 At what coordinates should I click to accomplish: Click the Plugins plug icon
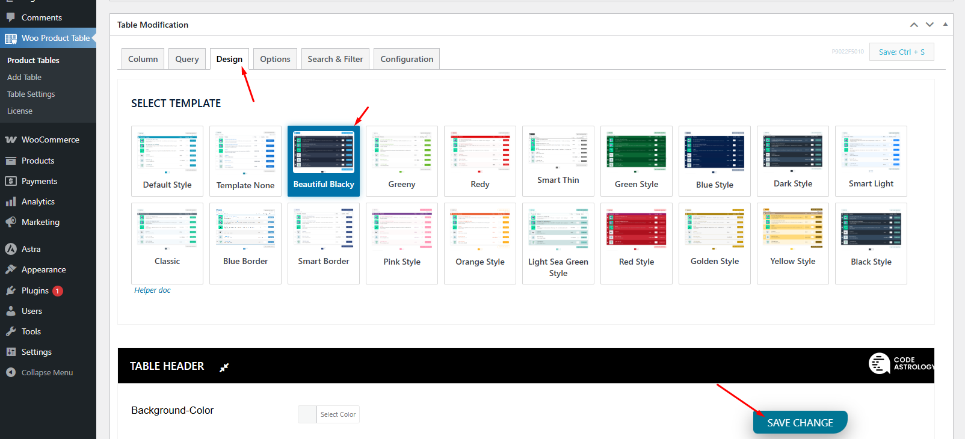(x=11, y=290)
